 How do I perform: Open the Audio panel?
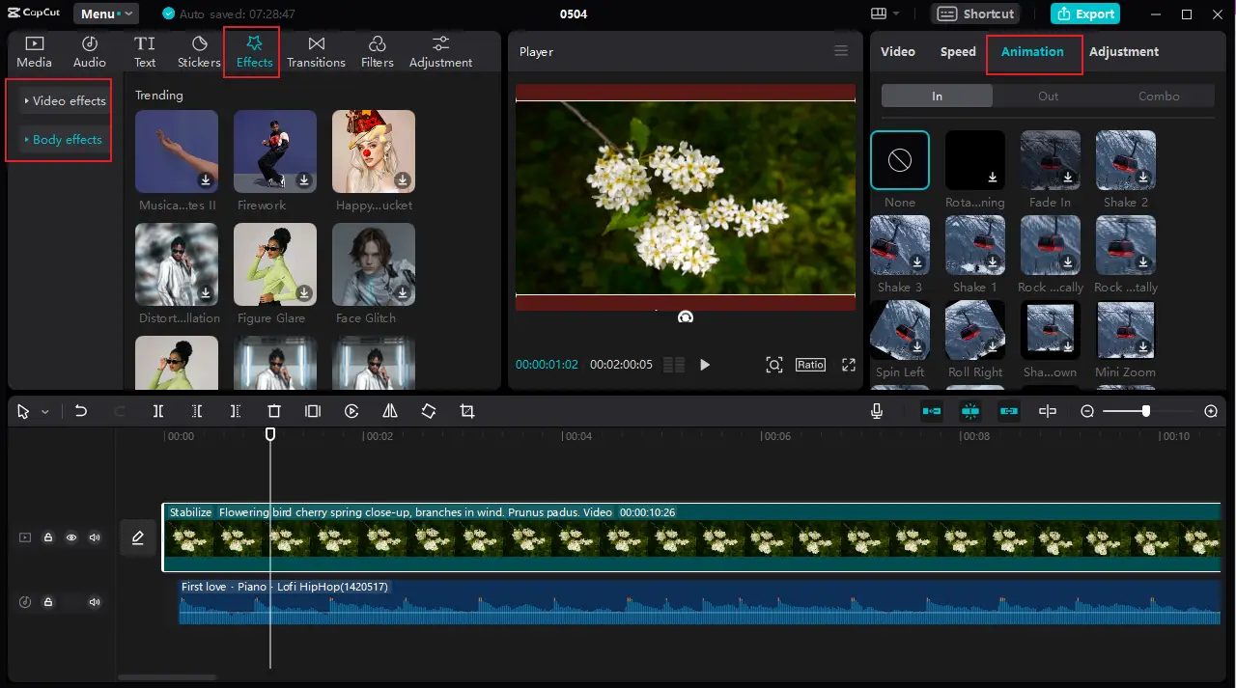[x=90, y=52]
